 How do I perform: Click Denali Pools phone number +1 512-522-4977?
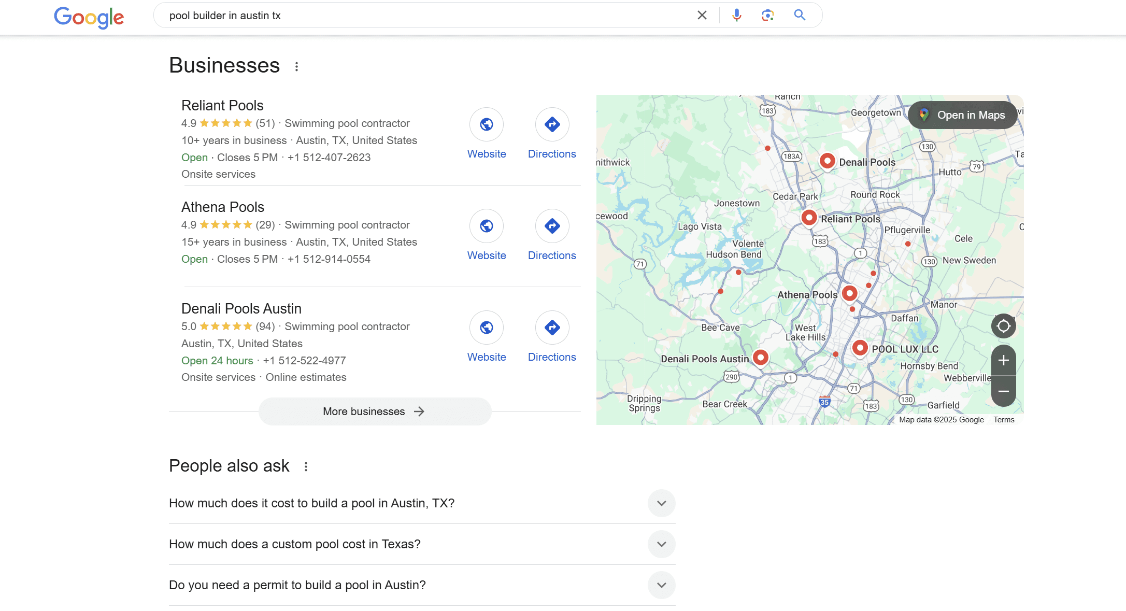coord(304,361)
